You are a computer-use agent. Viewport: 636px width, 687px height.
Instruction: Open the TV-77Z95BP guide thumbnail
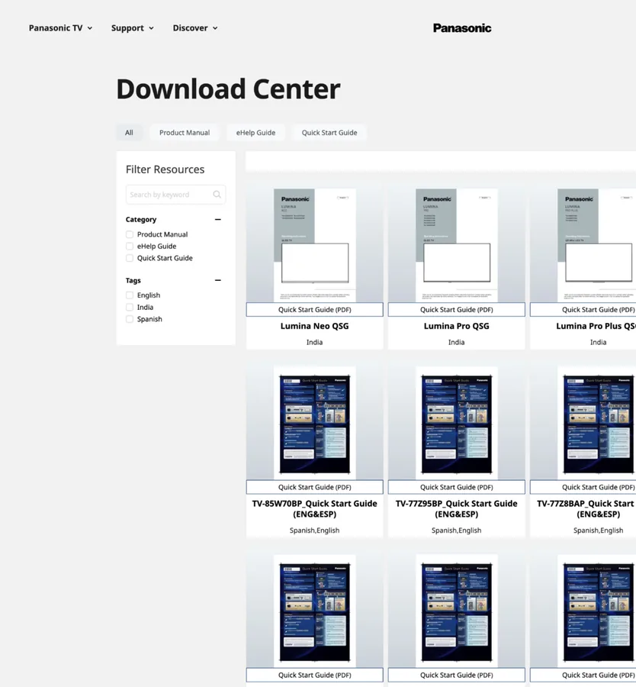[x=457, y=423]
